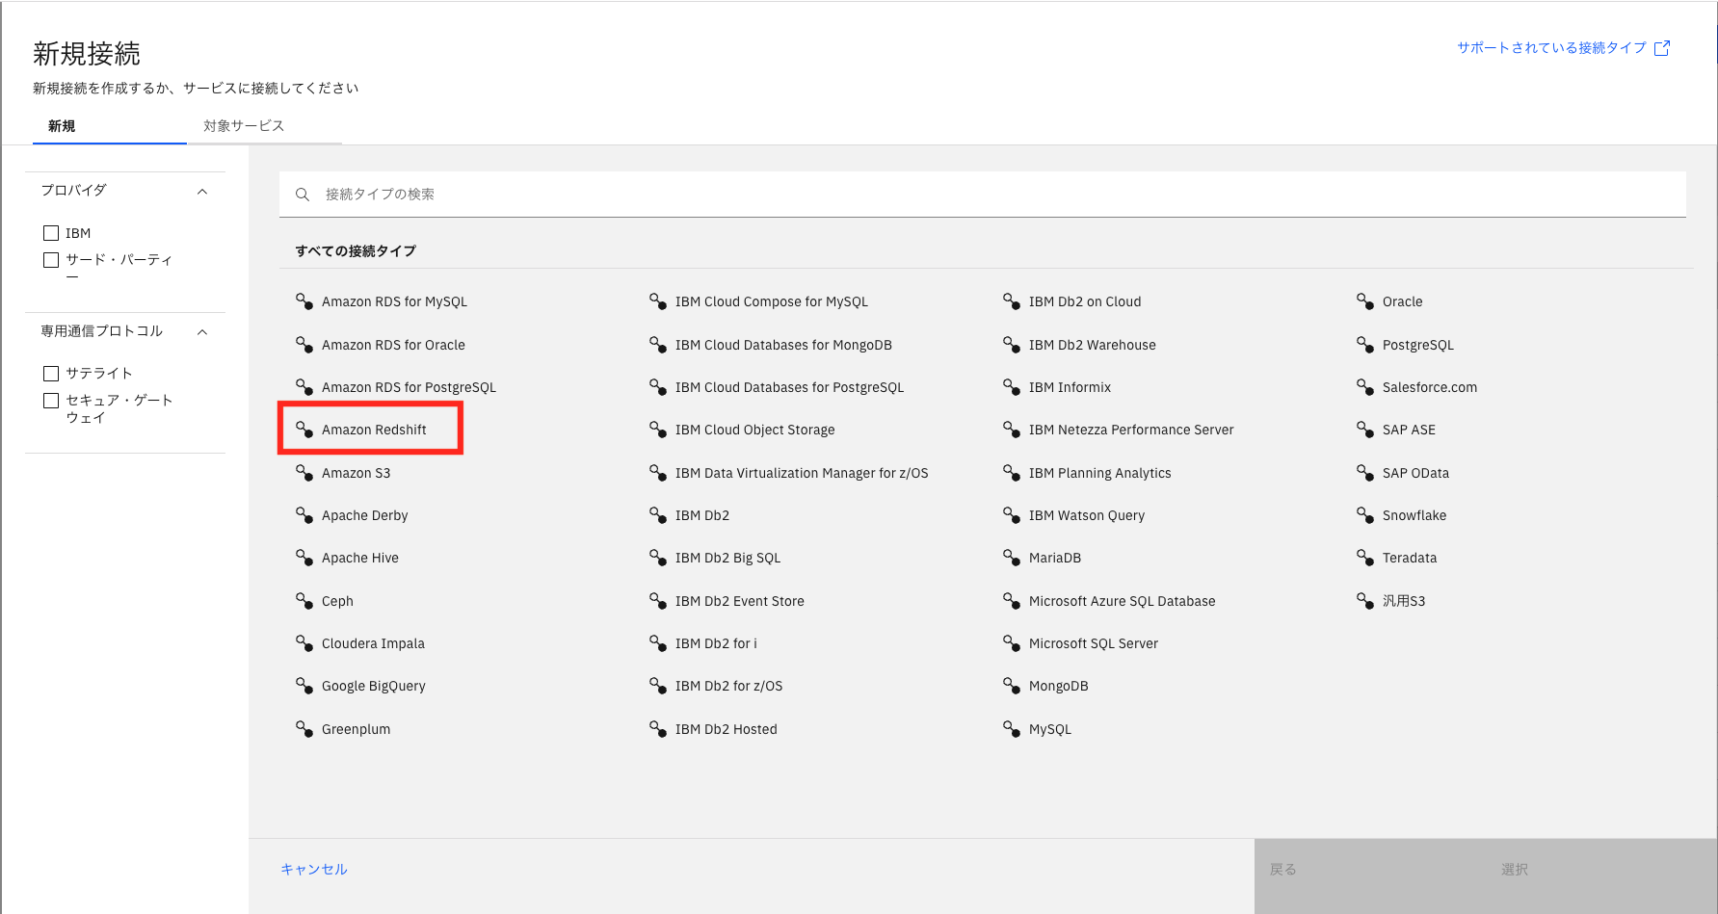Click the 選択 button
Viewport: 1718px width, 914px height.
coord(1601,876)
